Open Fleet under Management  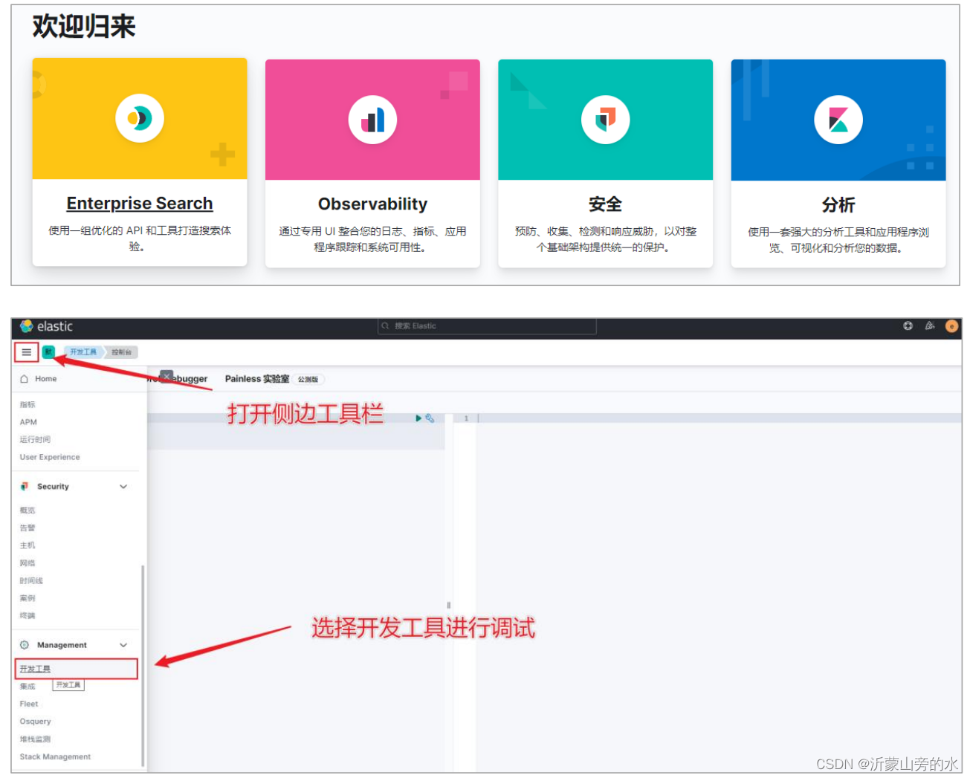point(29,704)
